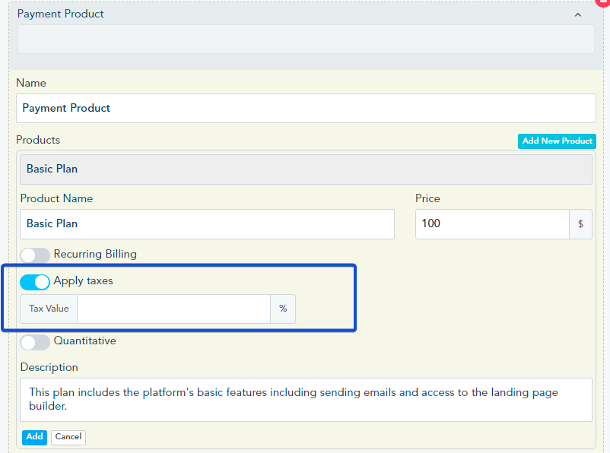Screen dimensions: 610x453
Task: Click the dollar currency symbol beside Price
Action: 580,224
